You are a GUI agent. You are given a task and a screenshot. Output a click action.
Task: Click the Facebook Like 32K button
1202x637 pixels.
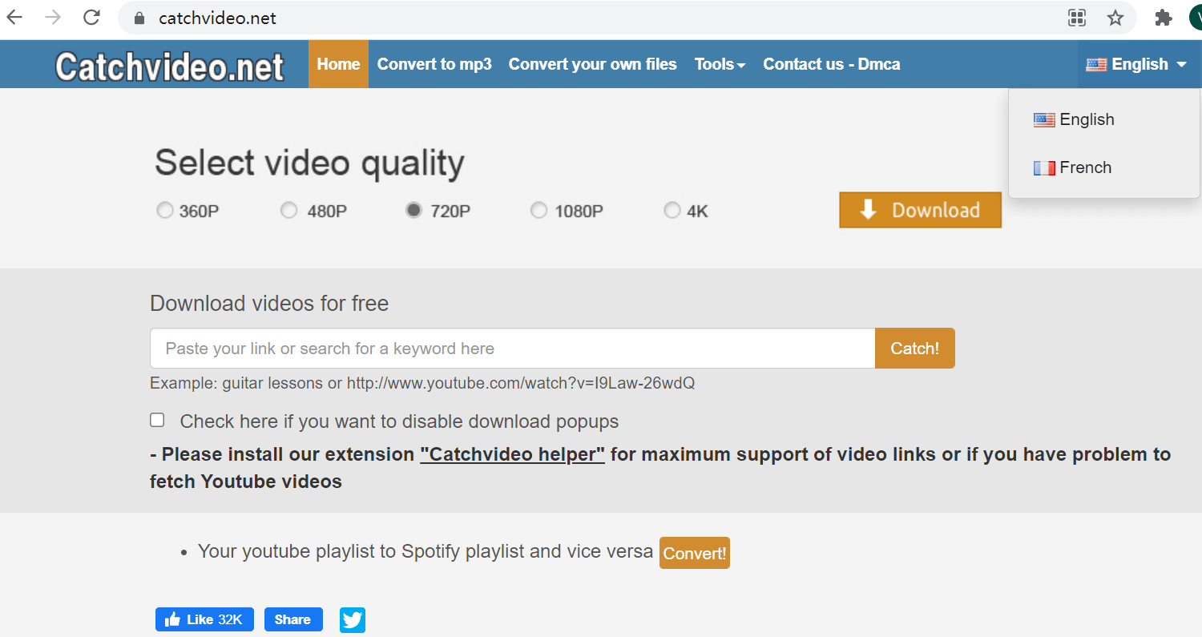click(x=204, y=619)
